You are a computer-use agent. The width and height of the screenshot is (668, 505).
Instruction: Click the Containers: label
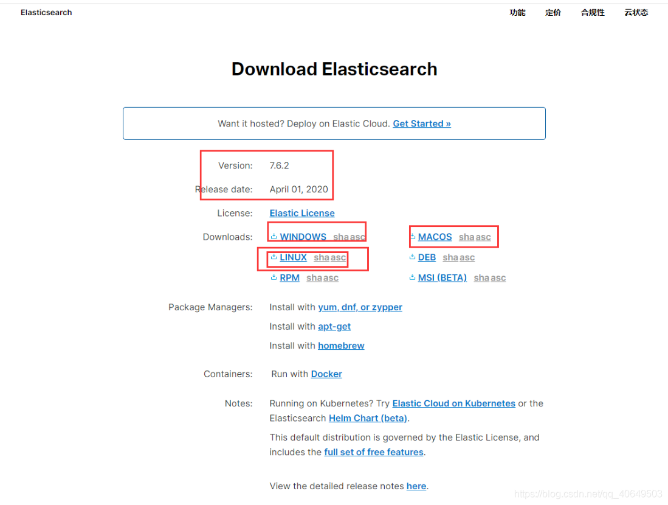(x=228, y=374)
